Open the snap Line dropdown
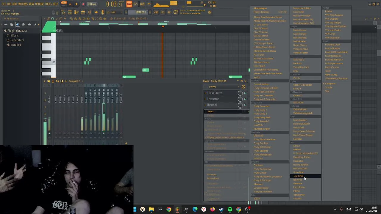Screen dimensions: 381x214 (116, 12)
